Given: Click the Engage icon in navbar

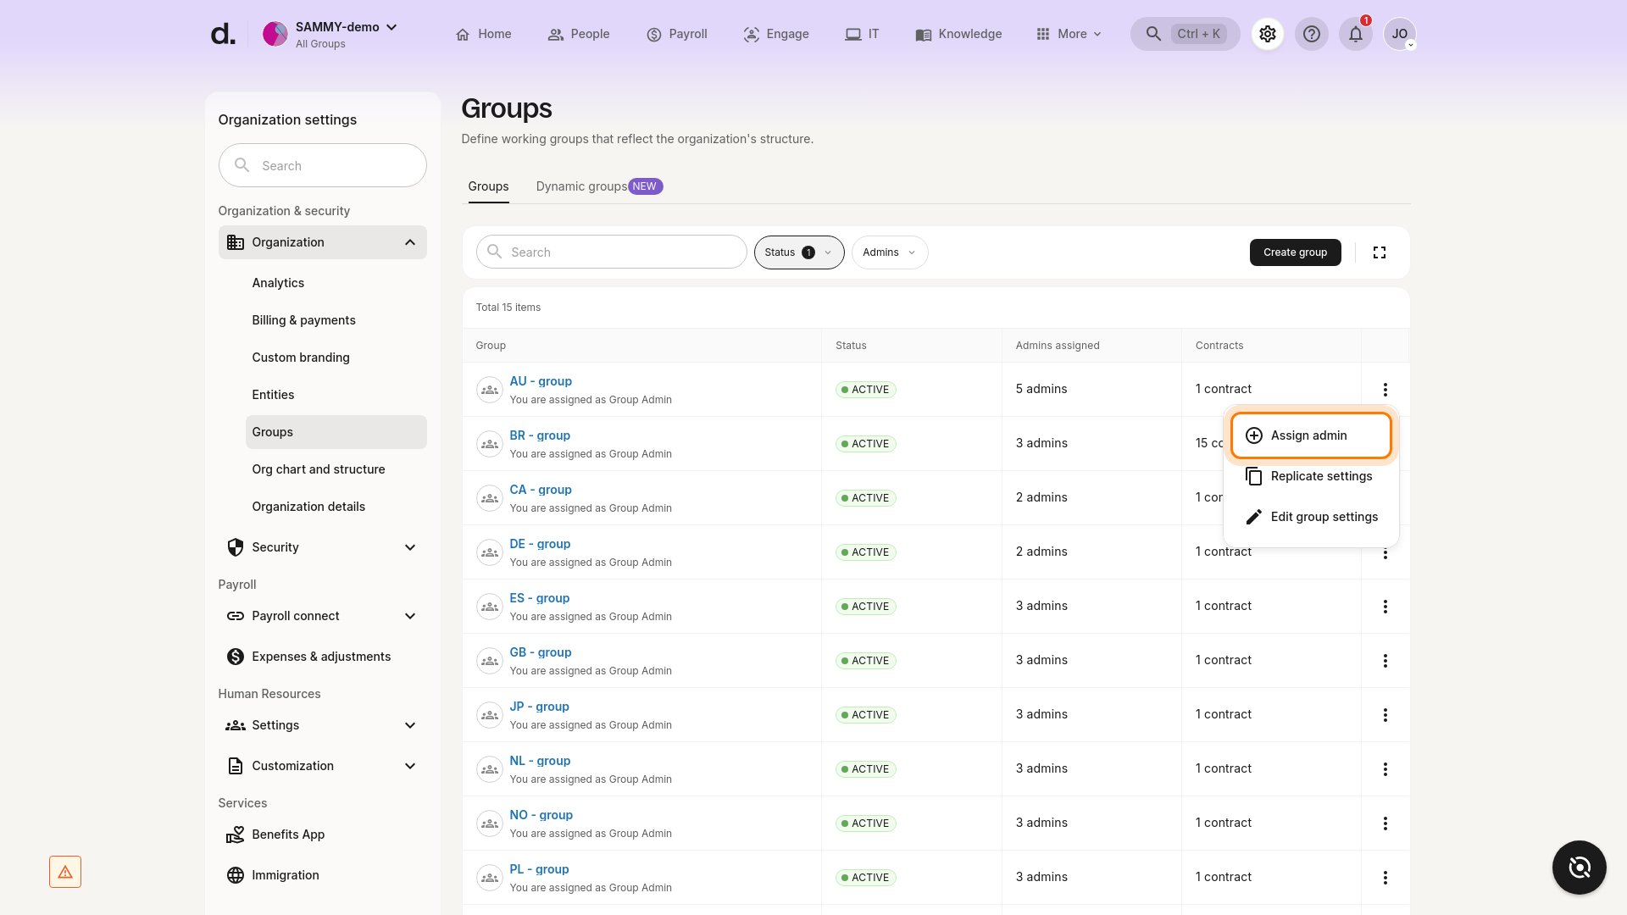Looking at the screenshot, I should [751, 34].
